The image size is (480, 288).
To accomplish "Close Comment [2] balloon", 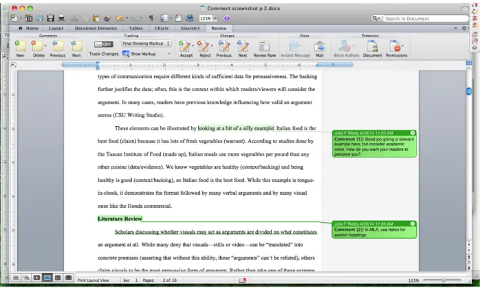I will pos(413,224).
